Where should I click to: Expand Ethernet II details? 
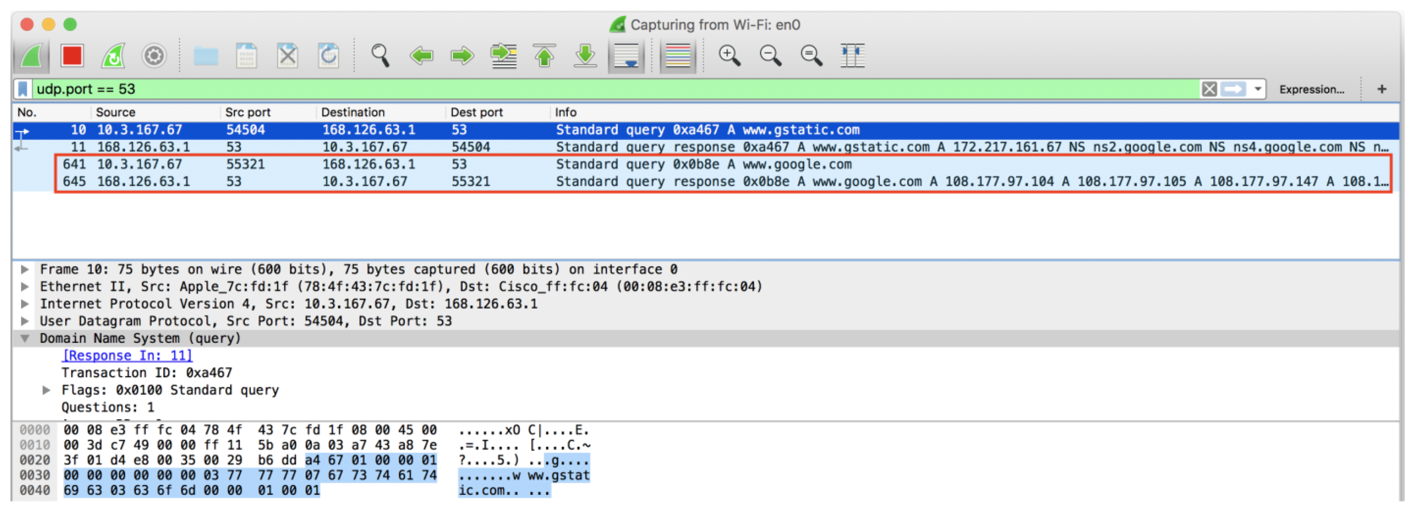[x=25, y=286]
